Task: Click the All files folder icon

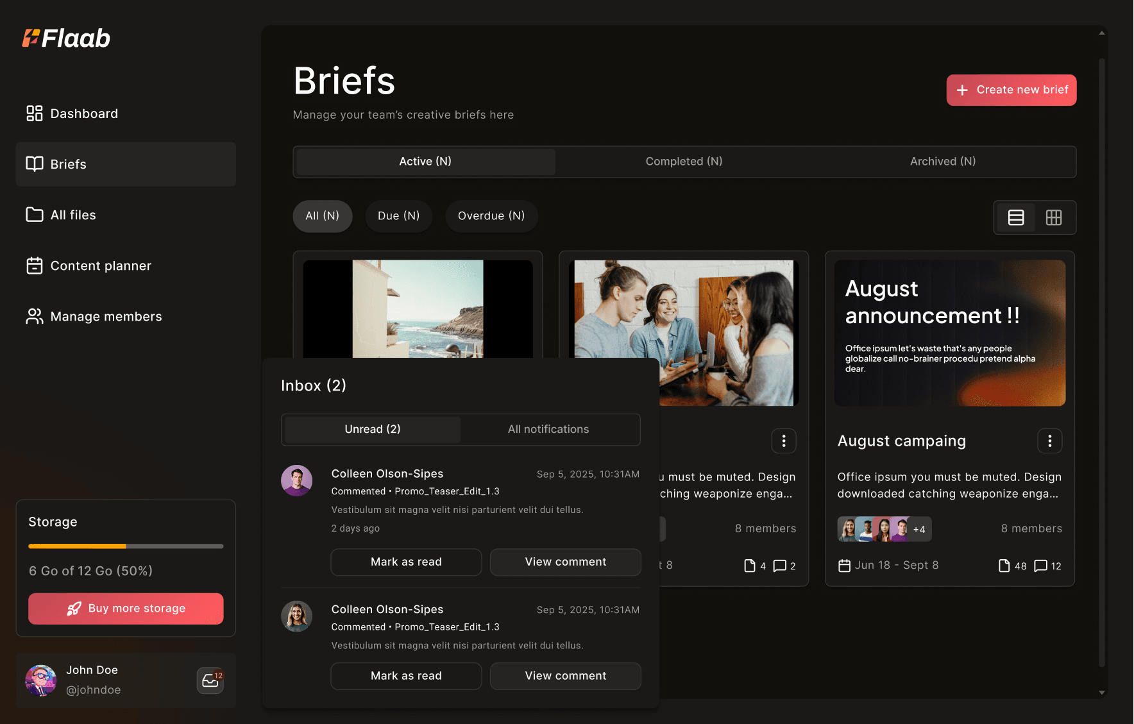Action: pyautogui.click(x=34, y=215)
